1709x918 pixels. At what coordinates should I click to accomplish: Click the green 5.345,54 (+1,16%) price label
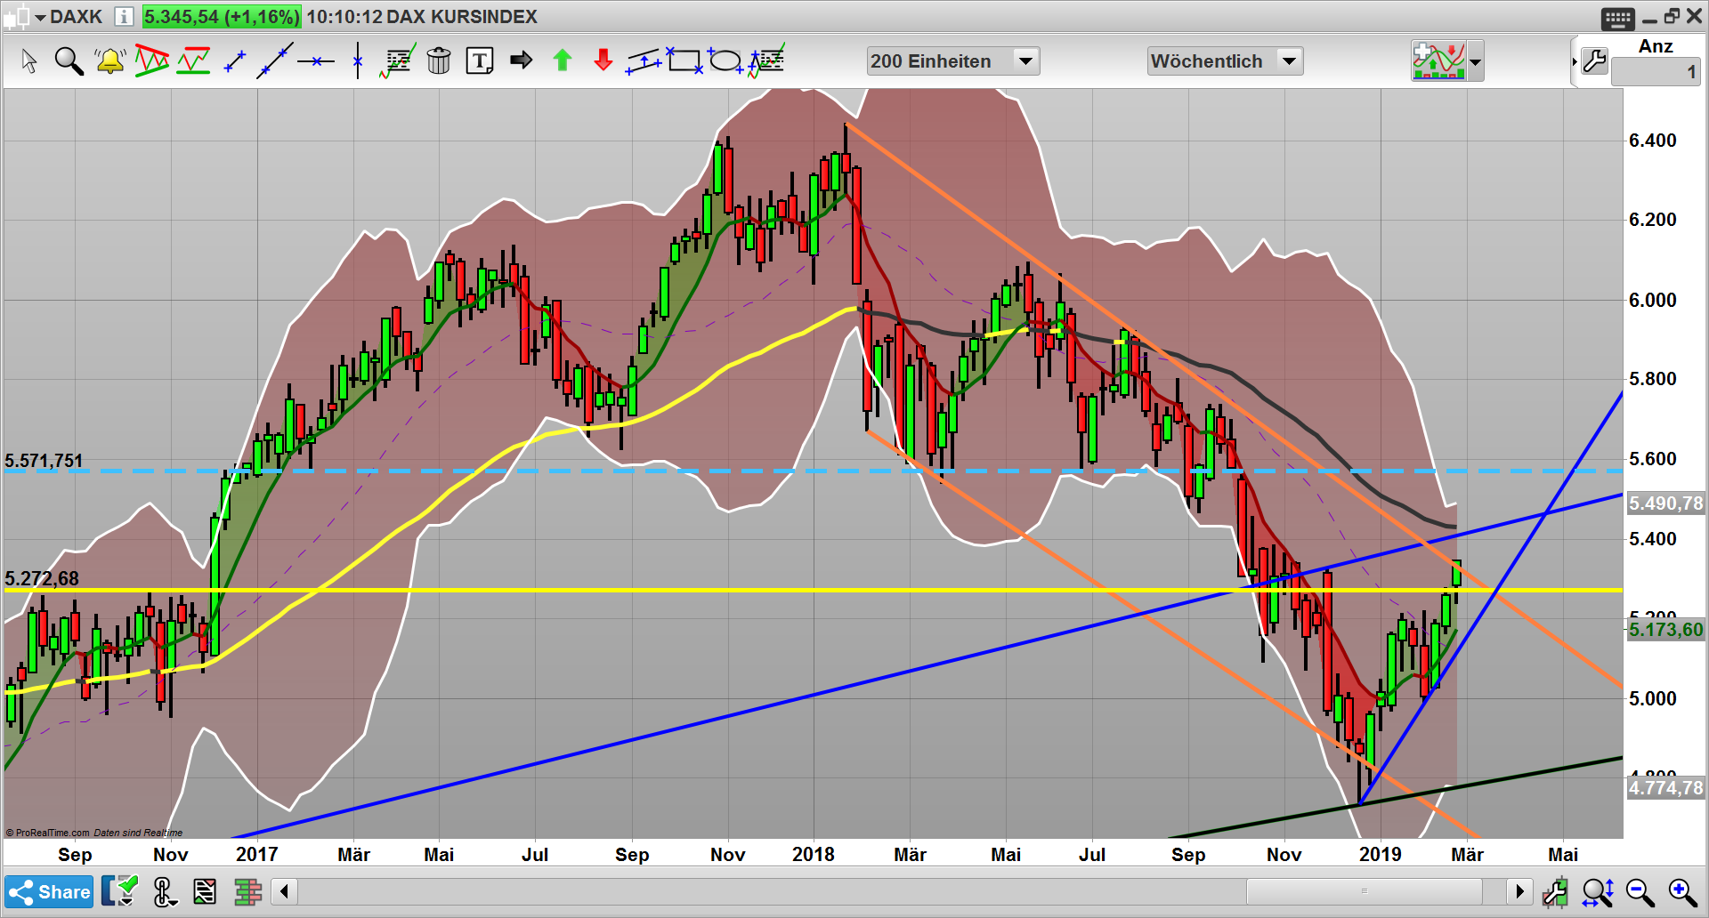pos(222,17)
